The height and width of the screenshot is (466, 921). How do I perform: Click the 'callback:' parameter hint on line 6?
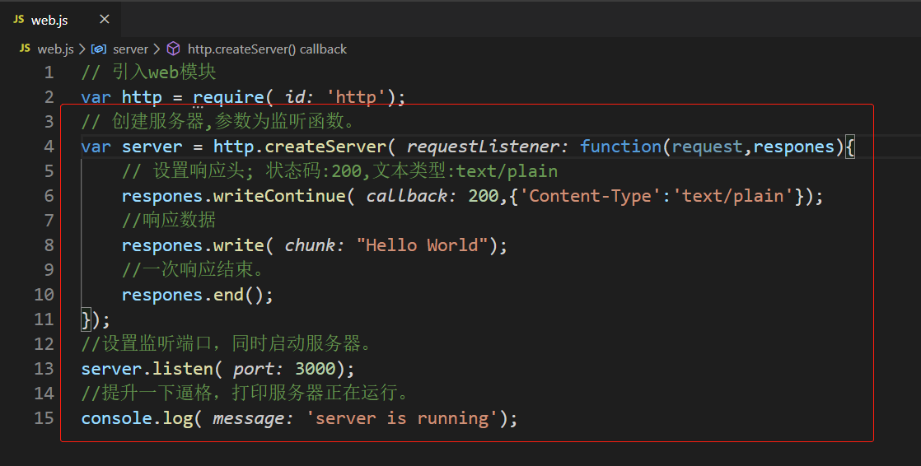click(411, 196)
